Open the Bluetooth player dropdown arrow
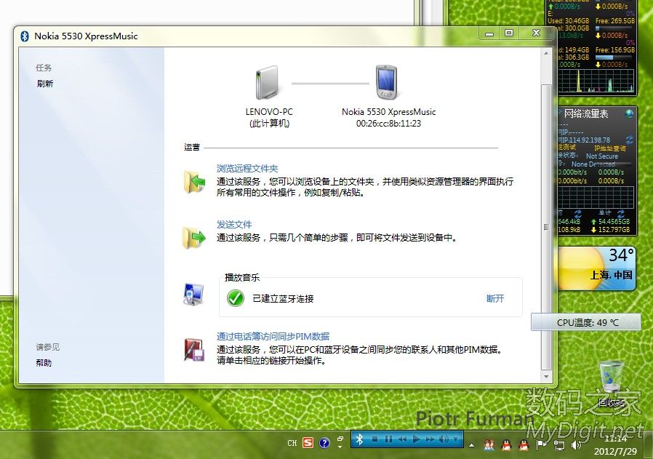Image resolution: width=653 pixels, height=459 pixels. click(456, 439)
